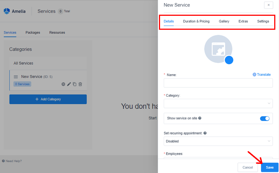Duplicate the New Service category
This screenshot has width=279, height=173.
75,84
